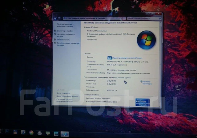Screen dimensions: 197x138
Task: Click the Windows 7 logo orb
Action: [x=146, y=40]
